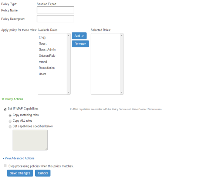Click Selected Roles scroll down arrow
This screenshot has height=177, width=213.
tap(122, 92)
